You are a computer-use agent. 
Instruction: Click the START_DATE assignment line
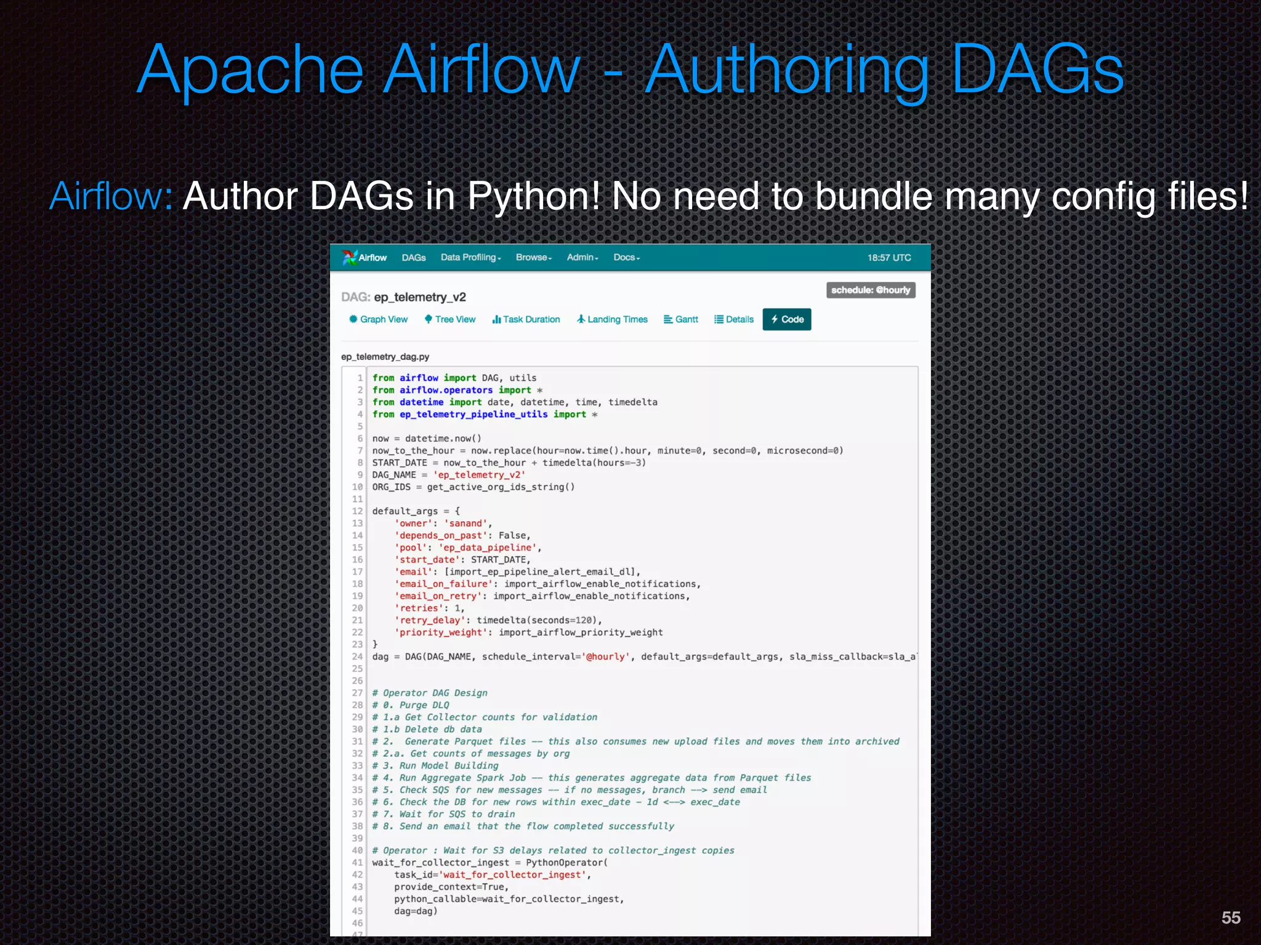coord(509,463)
